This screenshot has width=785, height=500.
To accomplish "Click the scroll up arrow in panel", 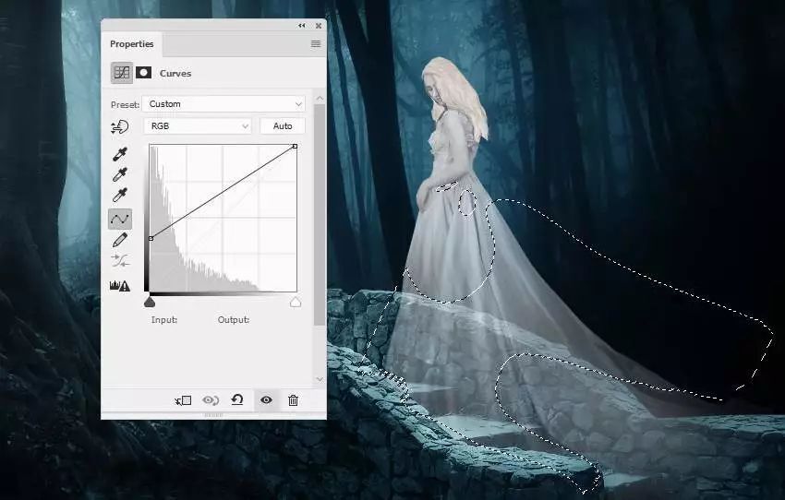I will coord(320,98).
